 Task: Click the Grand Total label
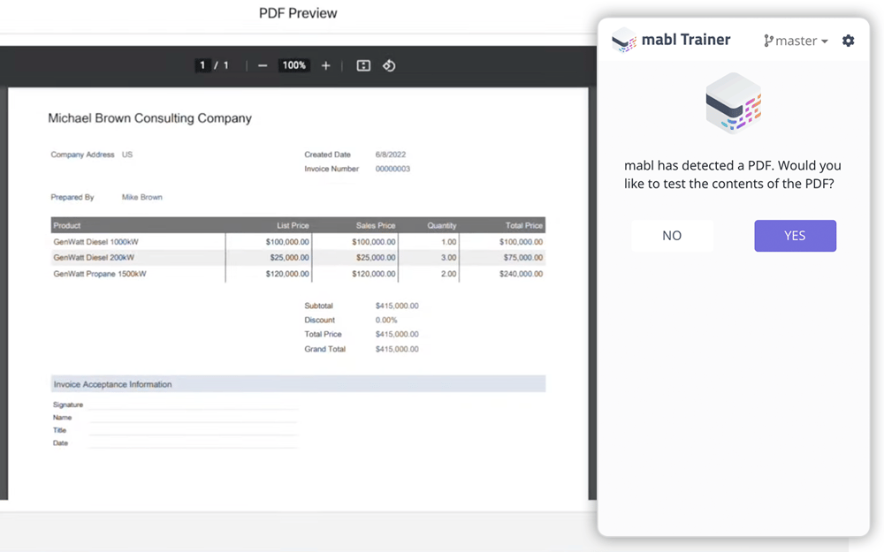[325, 349]
